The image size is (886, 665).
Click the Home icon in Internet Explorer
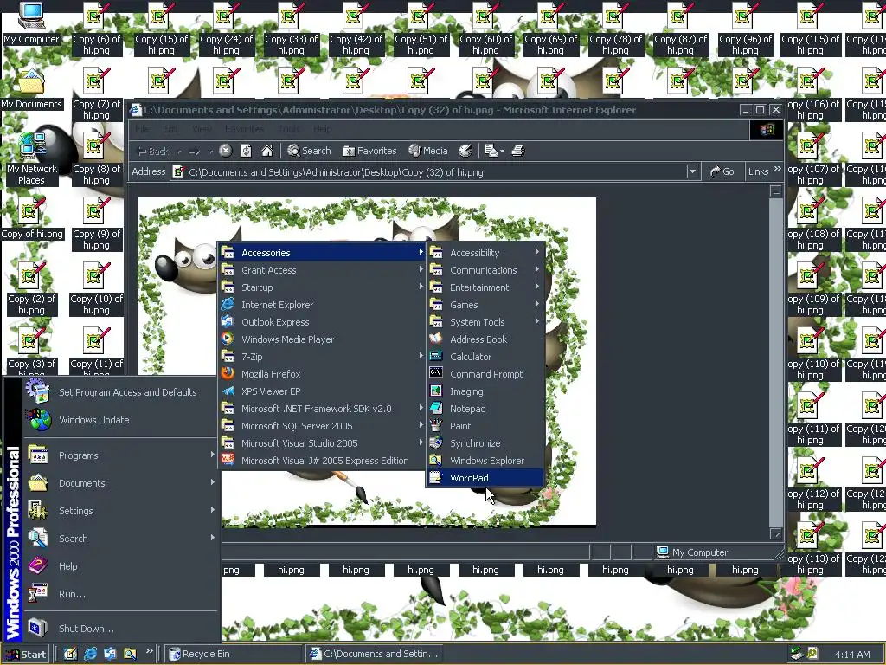click(x=266, y=151)
